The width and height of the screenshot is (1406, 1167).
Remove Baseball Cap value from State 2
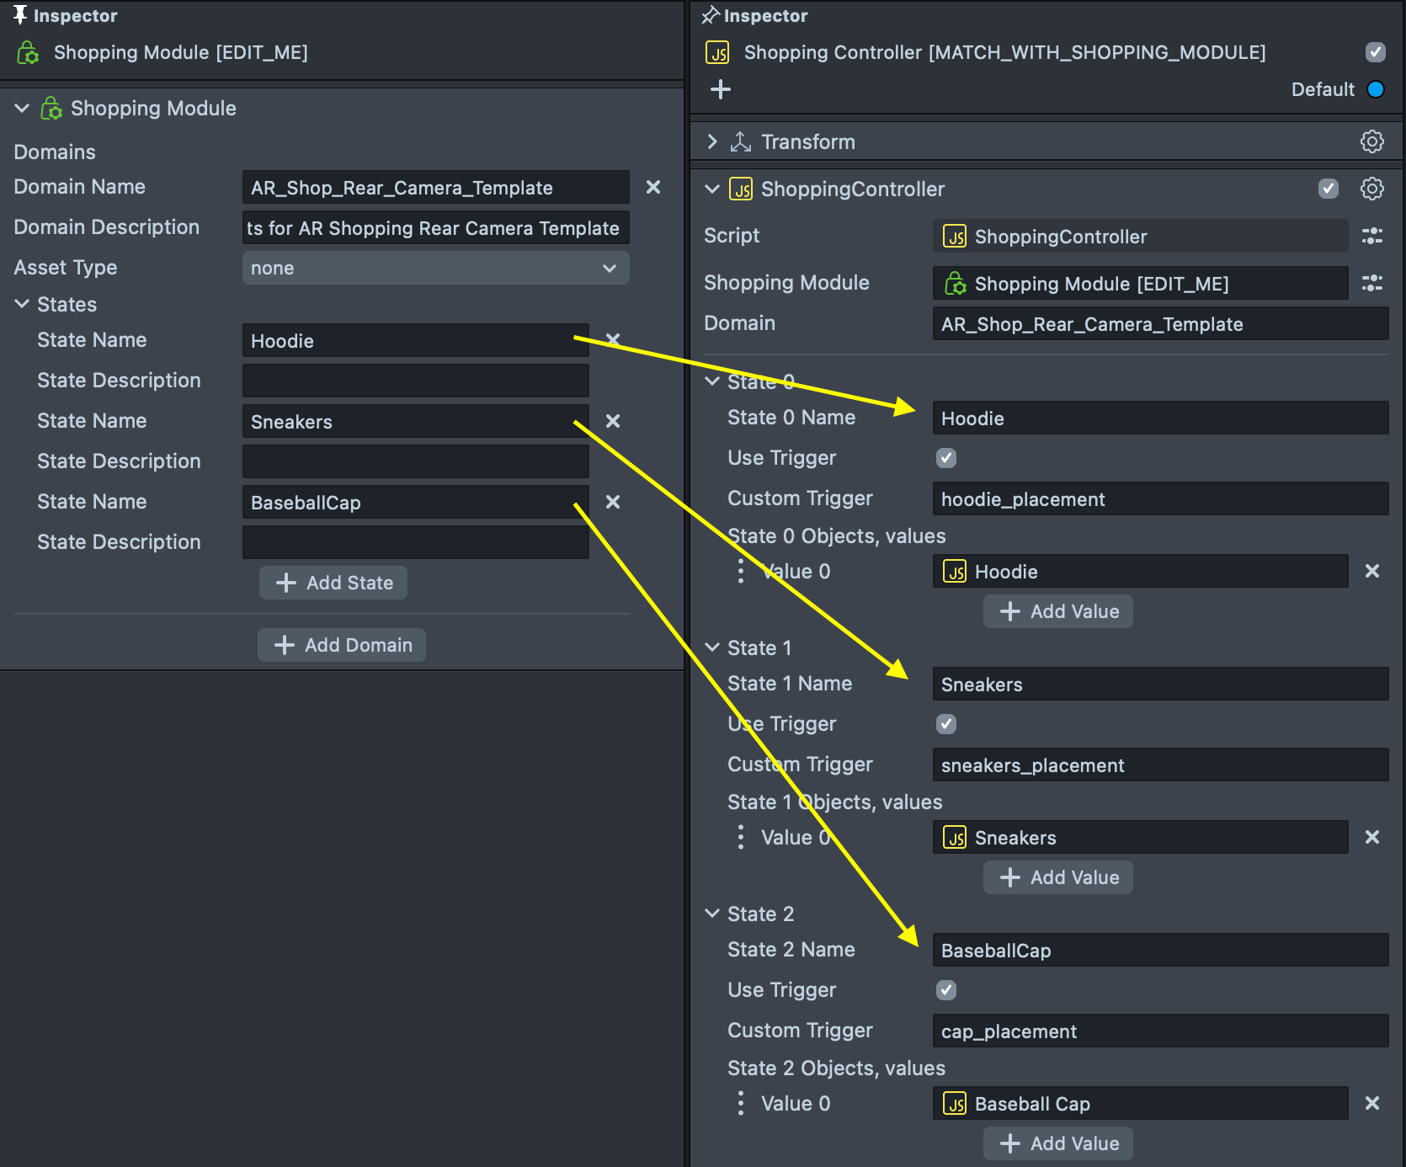tap(1371, 1103)
